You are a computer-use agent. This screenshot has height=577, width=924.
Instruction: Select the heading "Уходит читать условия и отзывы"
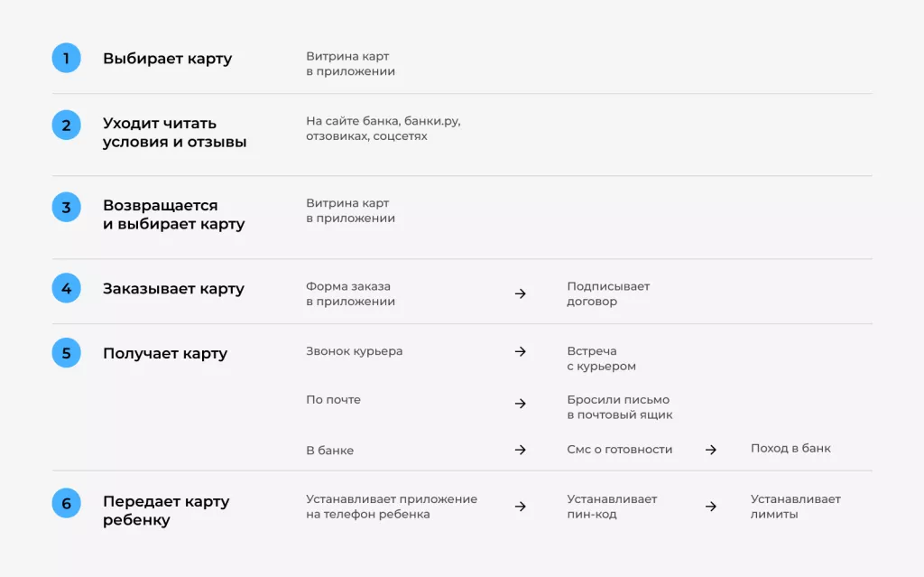click(174, 133)
